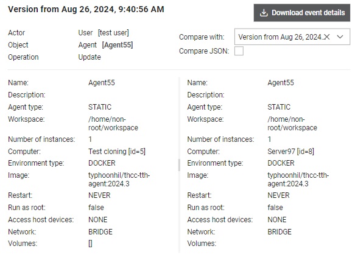Select right Computer value Server97 [id=8]
Screen dimensions: 355x260
click(290, 151)
